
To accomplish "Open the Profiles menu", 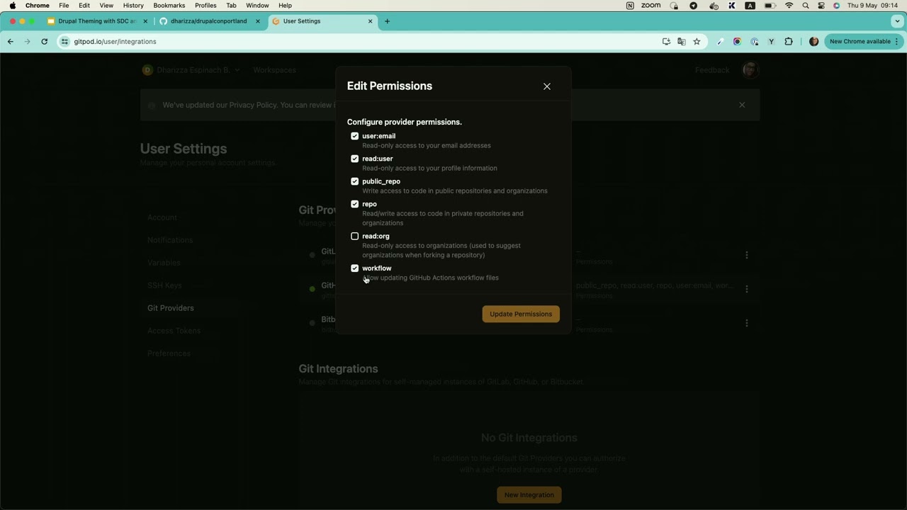I will 205,6.
